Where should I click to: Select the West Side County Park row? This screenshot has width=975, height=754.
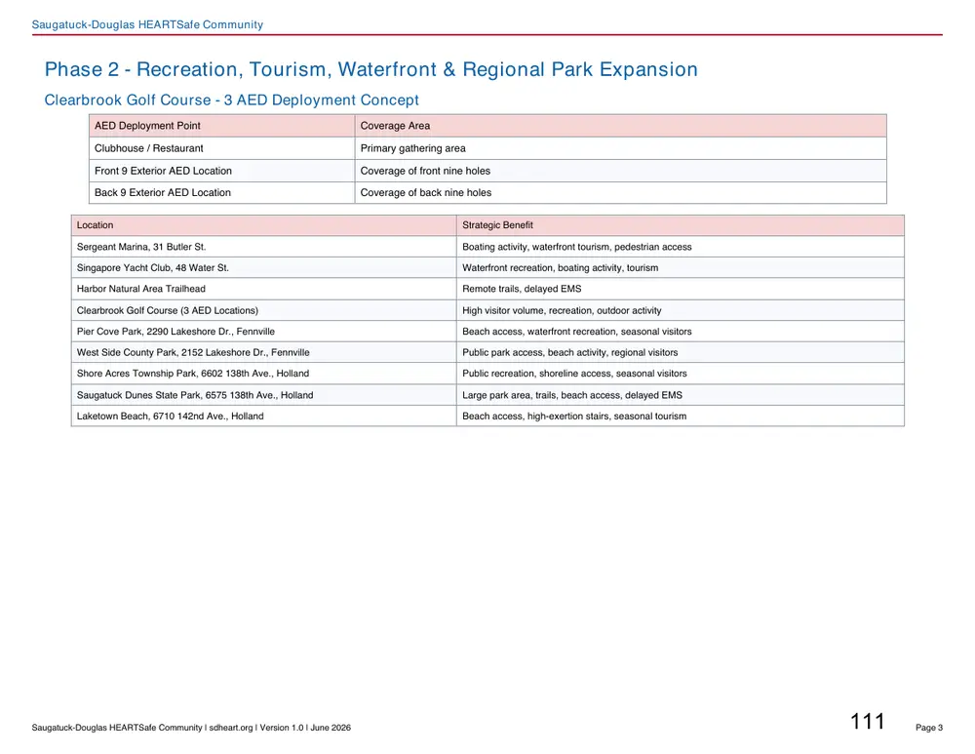488,352
